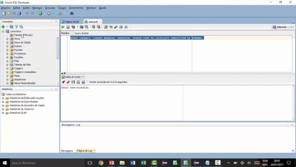Select Pacotes tree item
The width and height of the screenshot is (296, 167).
(18, 50)
